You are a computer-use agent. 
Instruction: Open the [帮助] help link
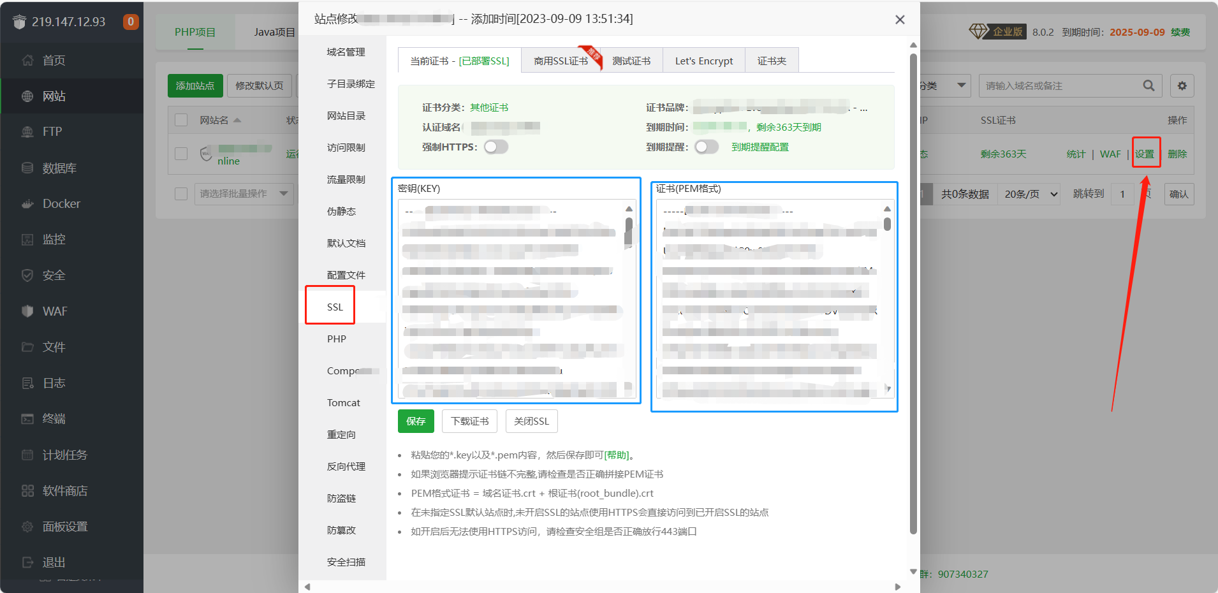click(617, 455)
